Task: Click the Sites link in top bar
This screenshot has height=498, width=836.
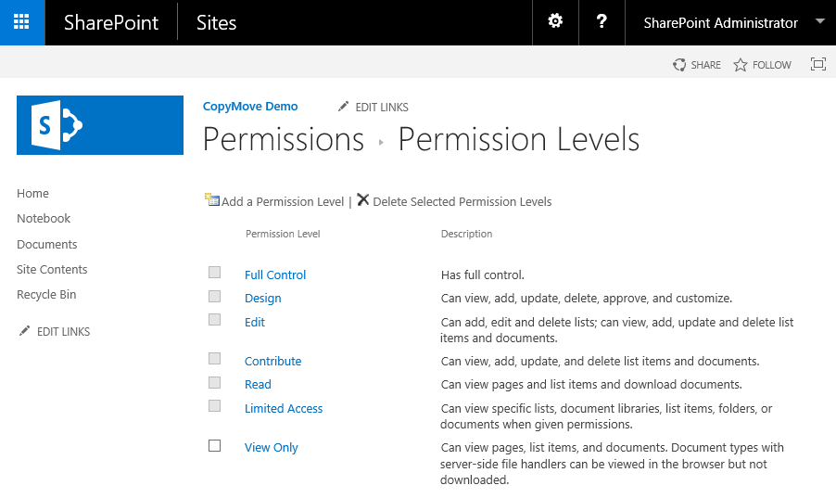Action: click(x=217, y=22)
